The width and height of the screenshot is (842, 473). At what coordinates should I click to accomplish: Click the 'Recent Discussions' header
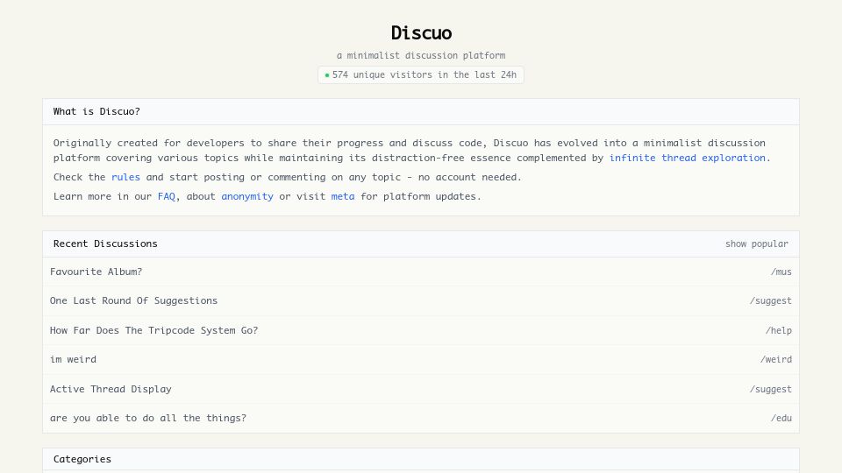(x=105, y=244)
